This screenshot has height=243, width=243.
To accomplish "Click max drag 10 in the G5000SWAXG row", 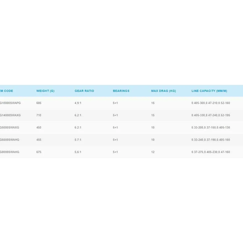I will [x=153, y=128].
